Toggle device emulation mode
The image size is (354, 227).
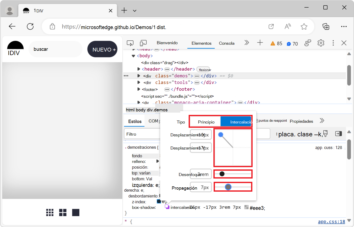(x=143, y=43)
